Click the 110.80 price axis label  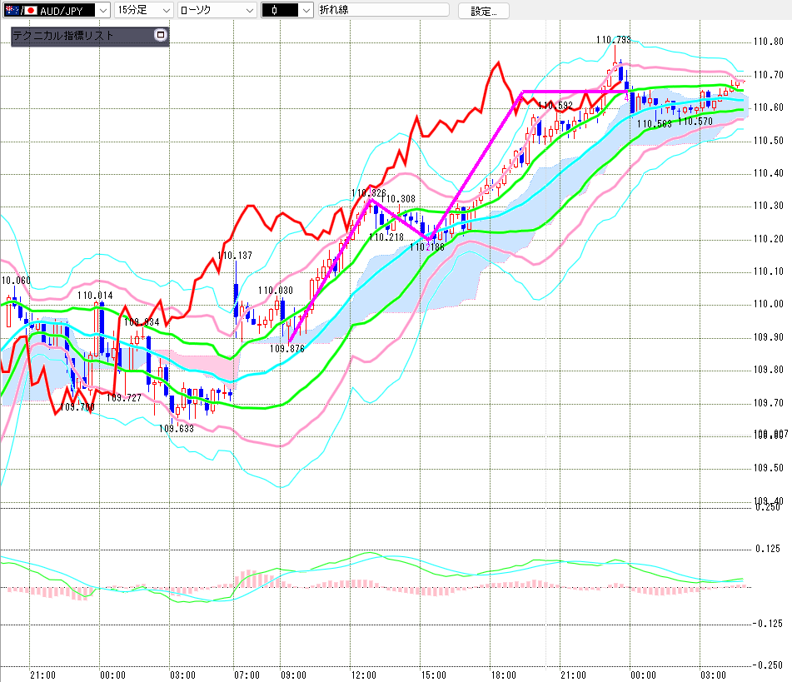768,42
